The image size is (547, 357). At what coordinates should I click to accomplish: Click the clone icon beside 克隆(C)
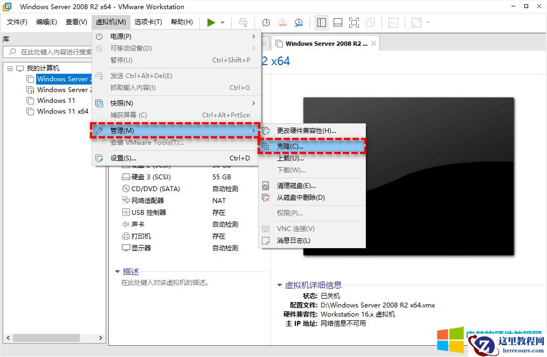tap(266, 146)
